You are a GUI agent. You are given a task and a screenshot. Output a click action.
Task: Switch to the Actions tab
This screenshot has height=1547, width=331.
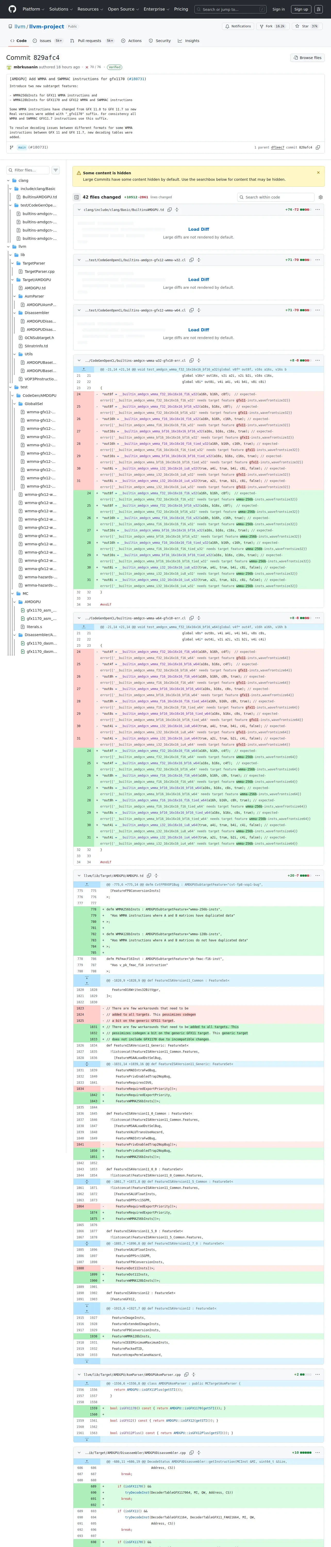[131, 41]
